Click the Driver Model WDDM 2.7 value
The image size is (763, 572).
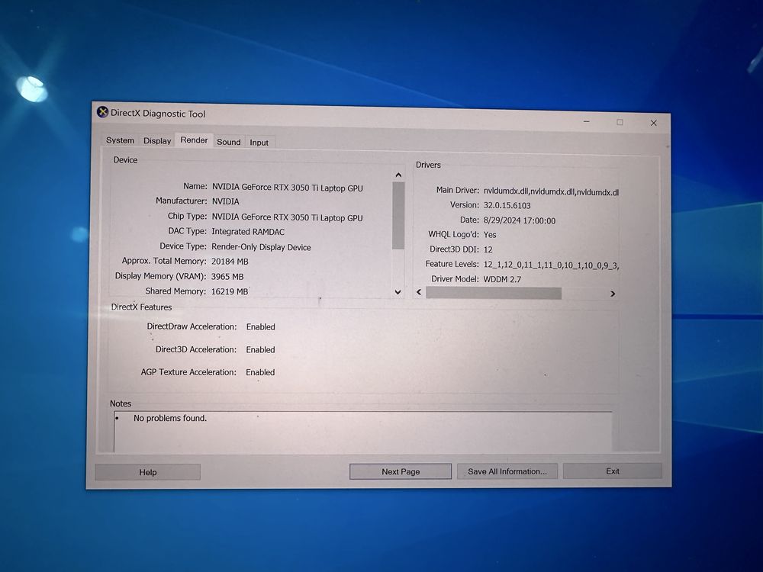click(502, 279)
